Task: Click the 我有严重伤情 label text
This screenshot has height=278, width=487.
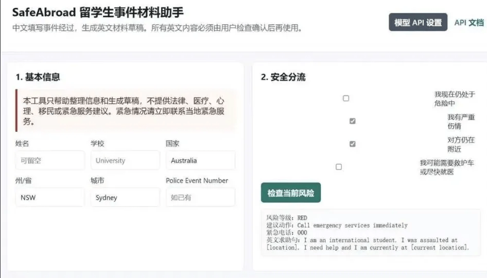Action: pyautogui.click(x=461, y=121)
